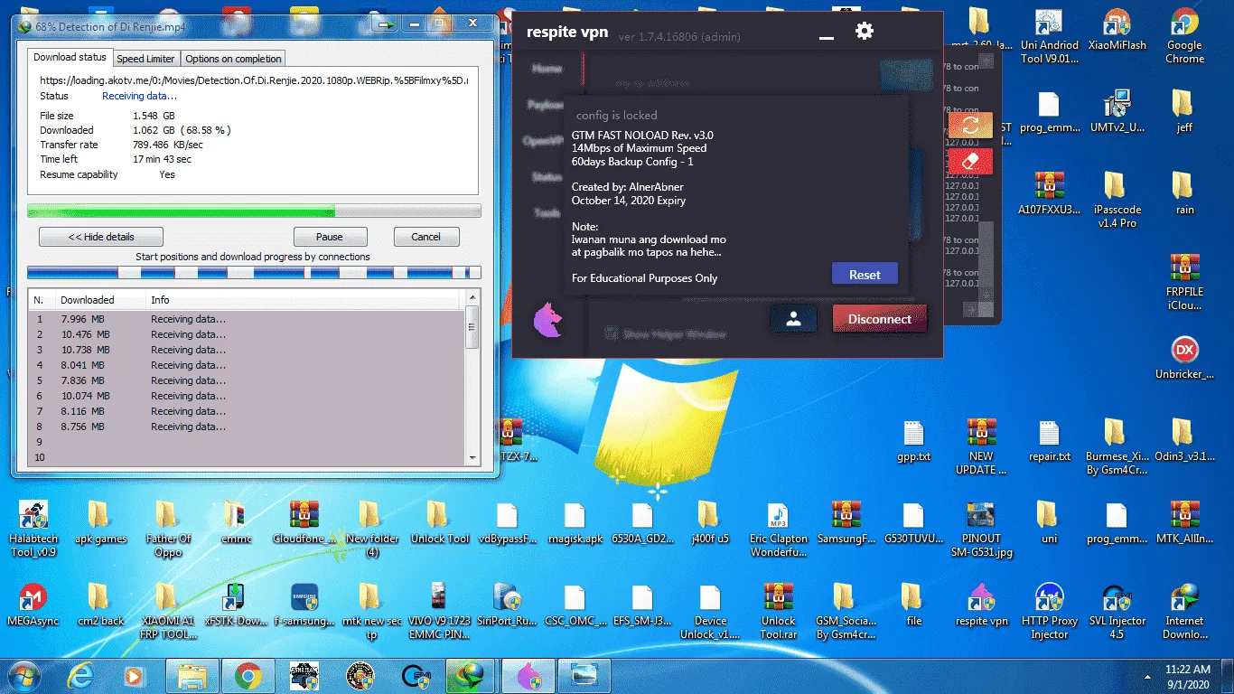Image resolution: width=1234 pixels, height=694 pixels.
Task: Open the Uni Andriod Tool desktop shortcut
Action: pyautogui.click(x=1049, y=37)
